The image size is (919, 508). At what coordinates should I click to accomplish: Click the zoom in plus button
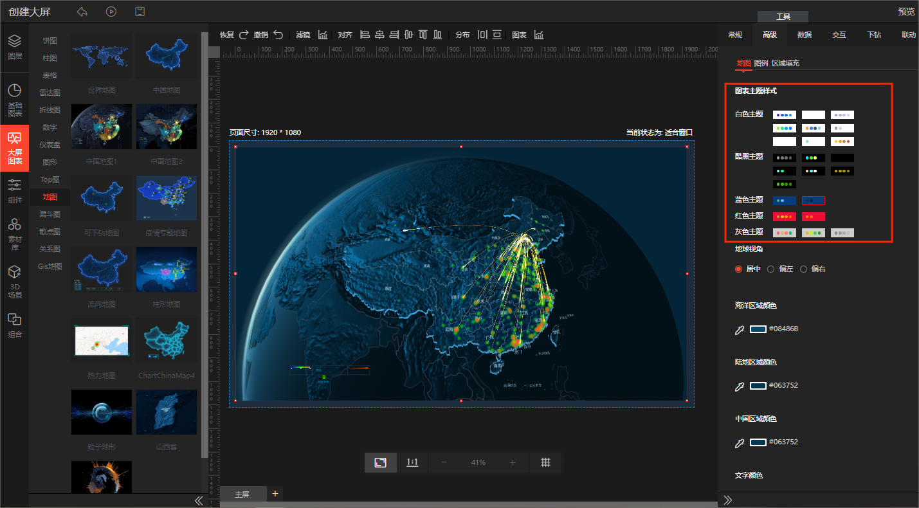pyautogui.click(x=513, y=462)
